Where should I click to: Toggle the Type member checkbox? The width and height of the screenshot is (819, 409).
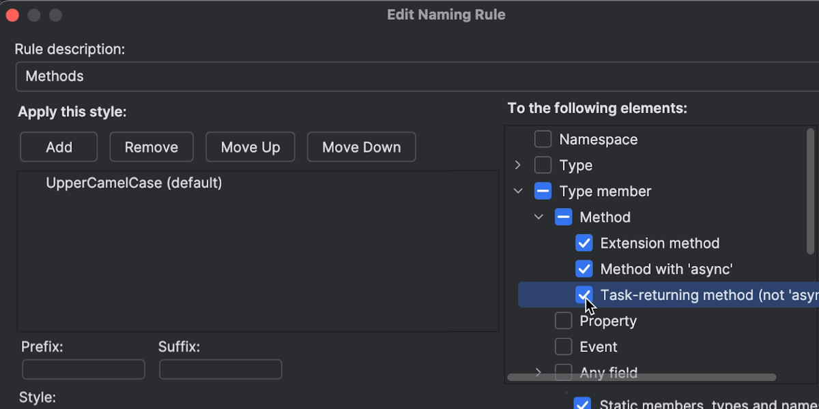tap(543, 192)
